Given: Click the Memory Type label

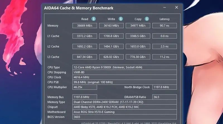Looking at the screenshot, I should coord(56,102).
